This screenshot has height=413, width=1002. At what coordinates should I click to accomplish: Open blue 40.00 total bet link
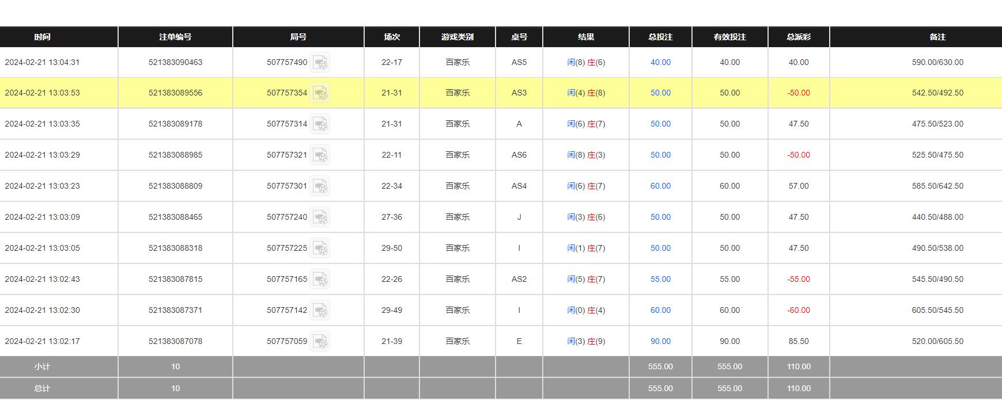(660, 62)
